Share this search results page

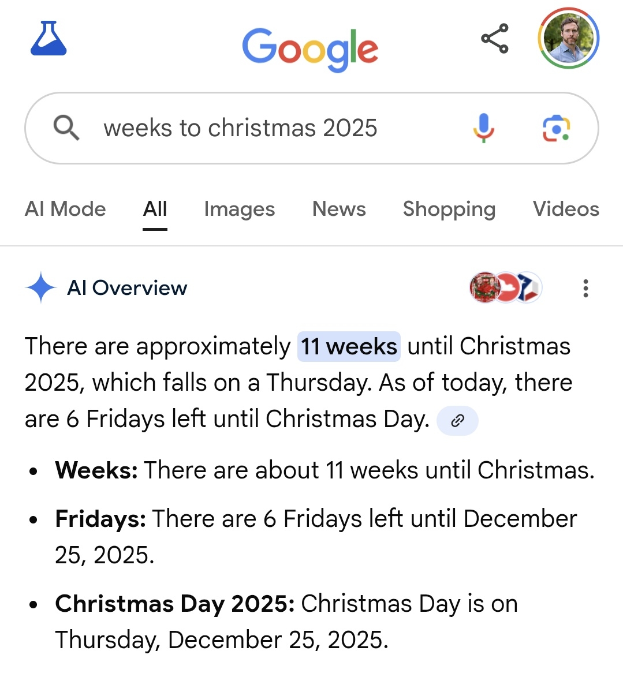495,39
